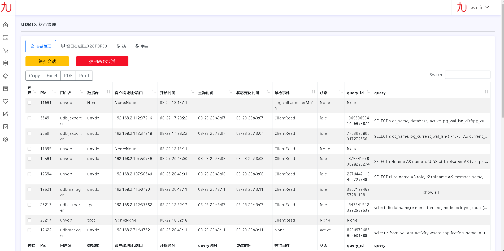Viewport: 504px width, 251px height.
Task: Open the settings gear sidebar icon
Action: point(6,140)
